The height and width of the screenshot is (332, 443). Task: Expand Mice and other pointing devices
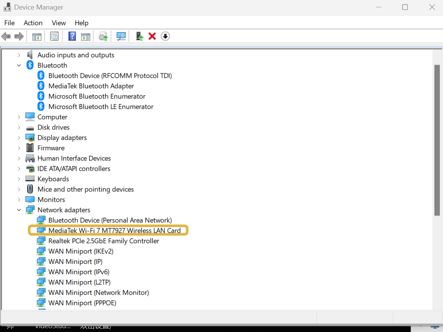tap(19, 189)
